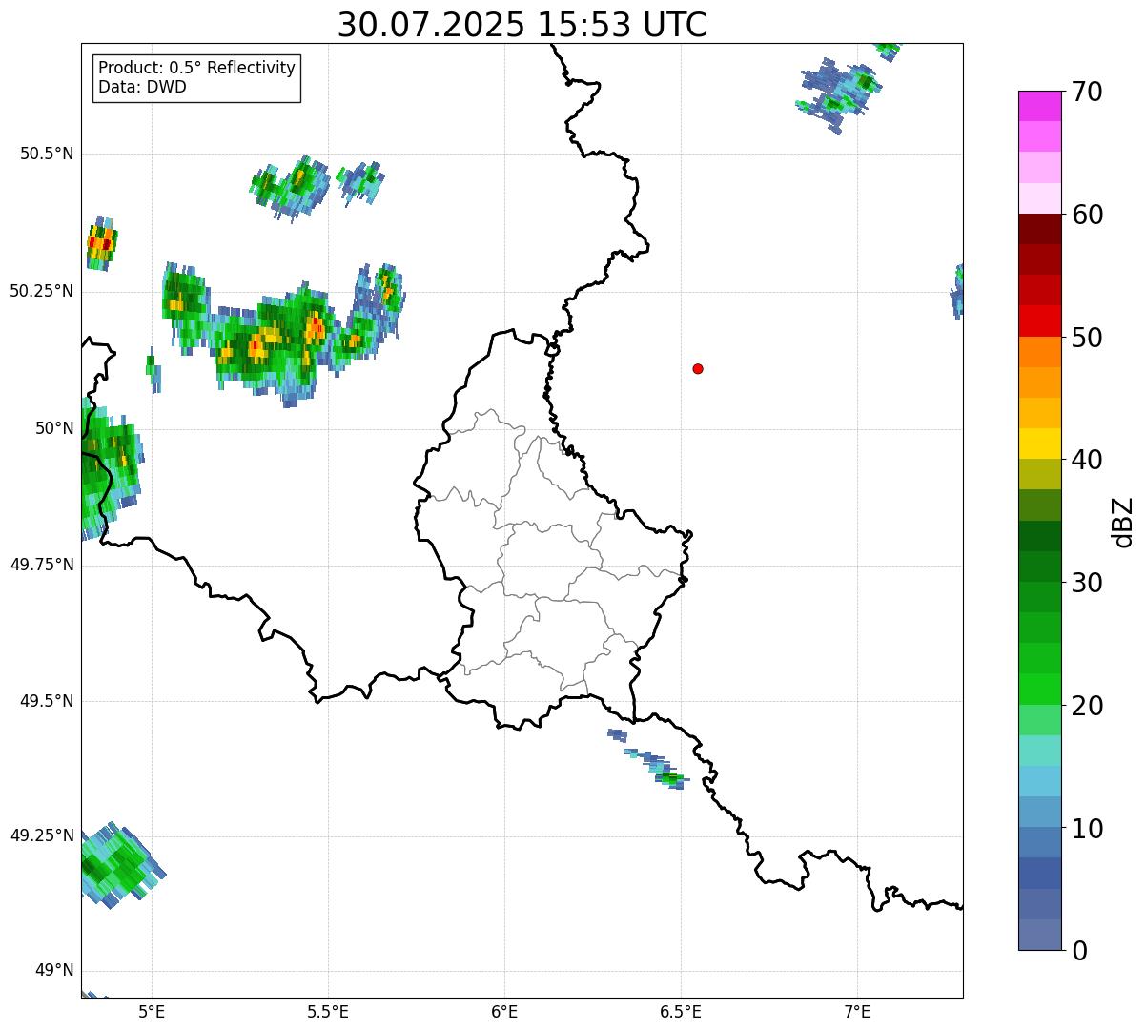Click the dark maroon colorbar swatch below 60

[1039, 229]
